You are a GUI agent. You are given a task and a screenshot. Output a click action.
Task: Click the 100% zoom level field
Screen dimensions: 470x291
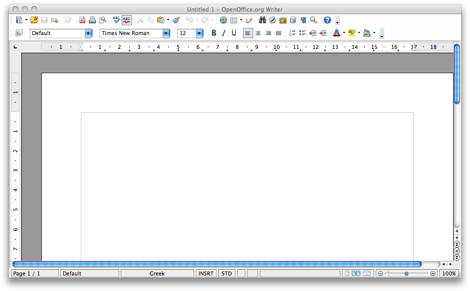click(449, 274)
